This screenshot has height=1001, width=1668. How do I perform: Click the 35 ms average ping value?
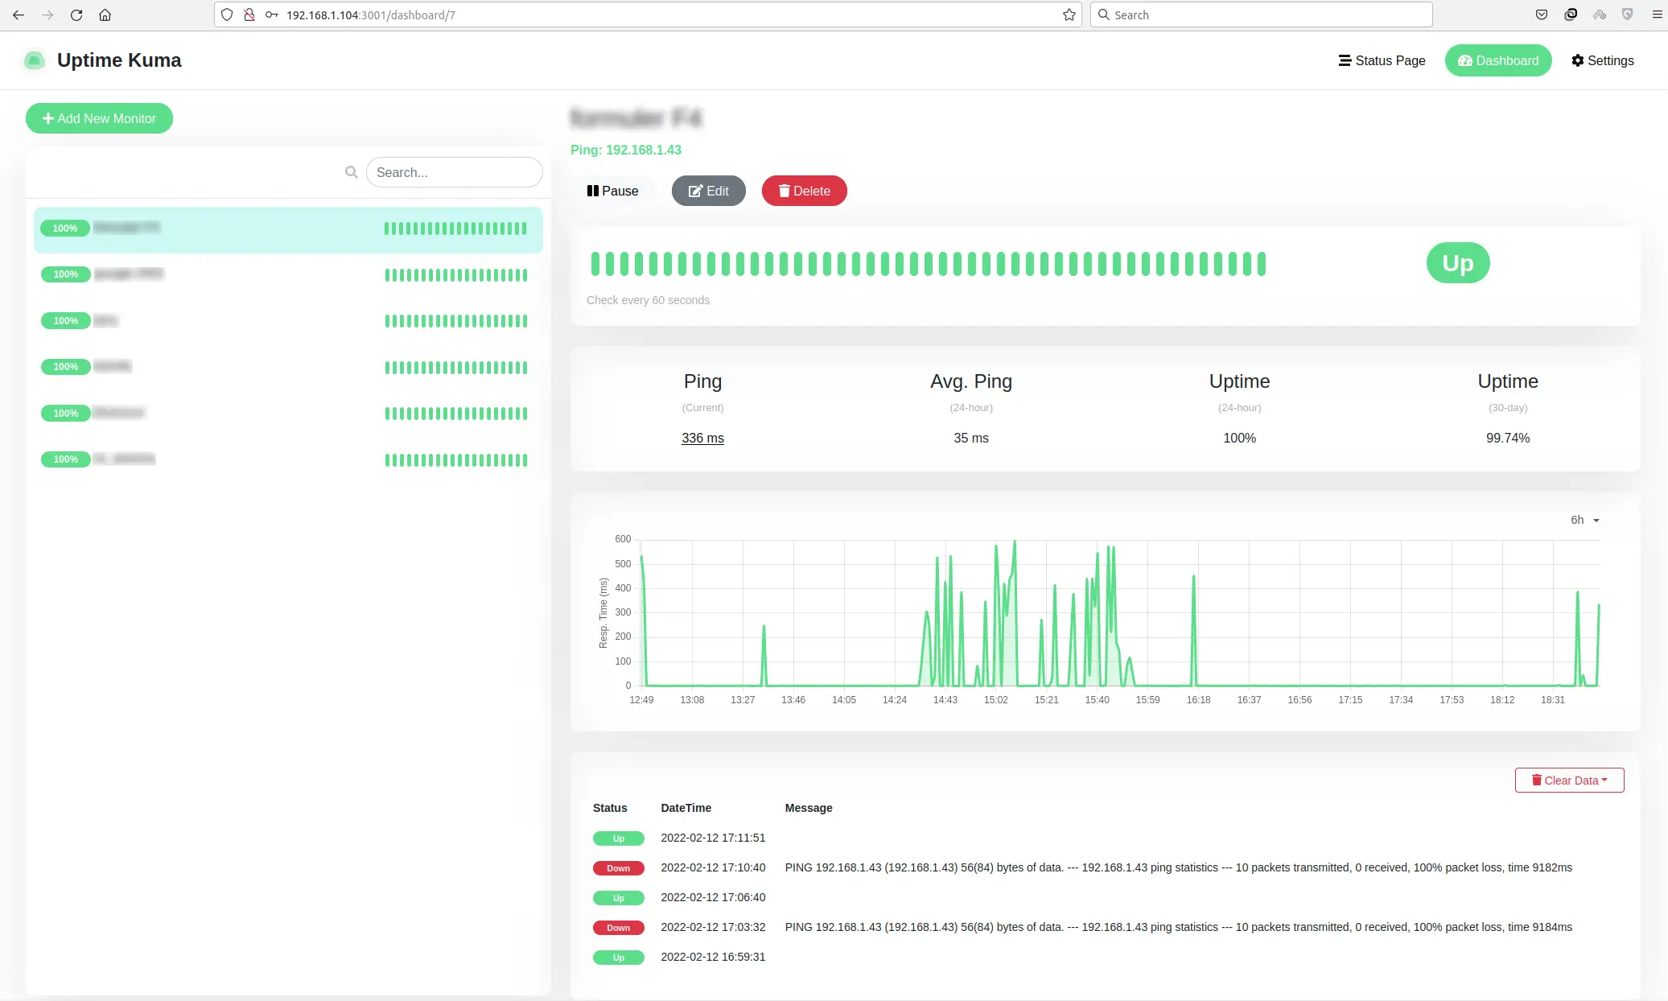[x=971, y=438]
